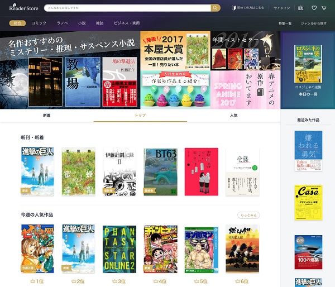Open ロスジェネの逆襲 book of the day
Viewport: 335px width, 287px height.
308,64
